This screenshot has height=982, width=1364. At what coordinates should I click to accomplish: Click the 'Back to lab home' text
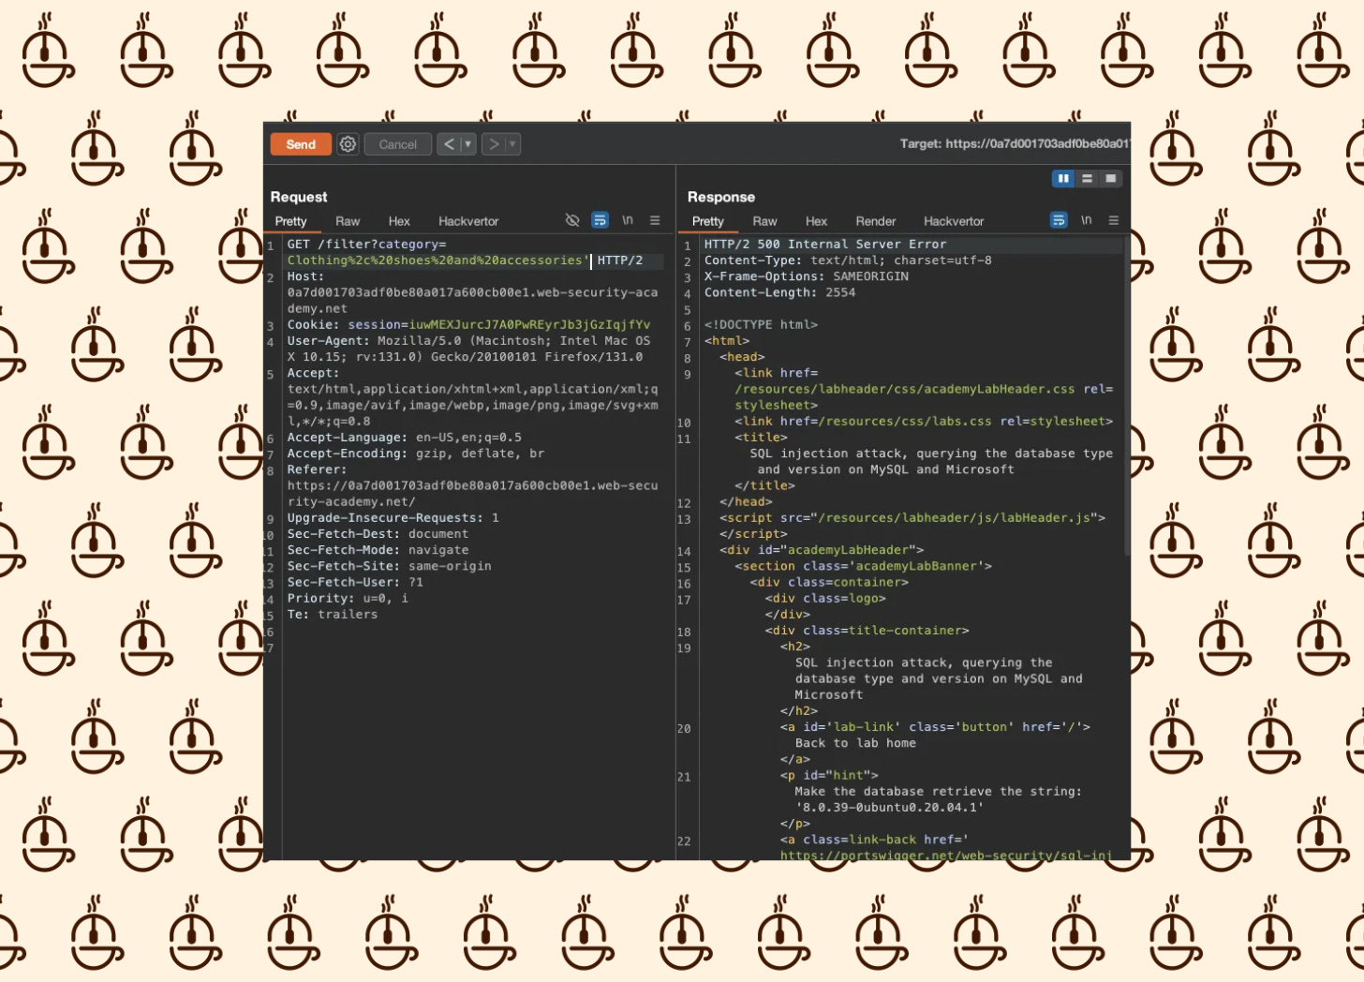click(855, 743)
